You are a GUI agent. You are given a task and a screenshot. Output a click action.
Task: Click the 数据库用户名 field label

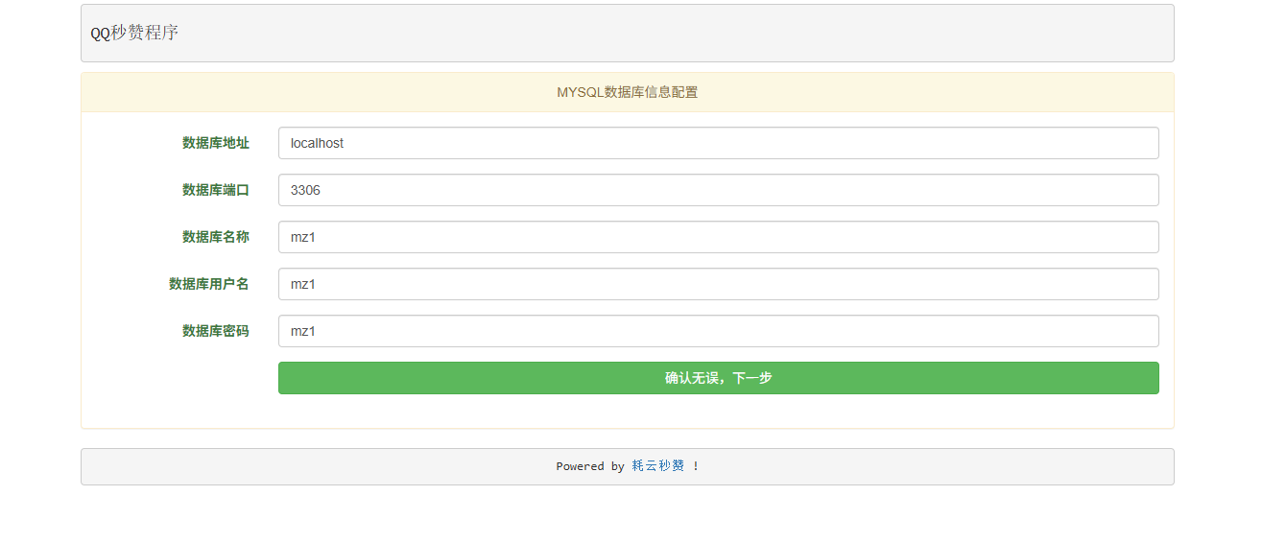coord(208,284)
